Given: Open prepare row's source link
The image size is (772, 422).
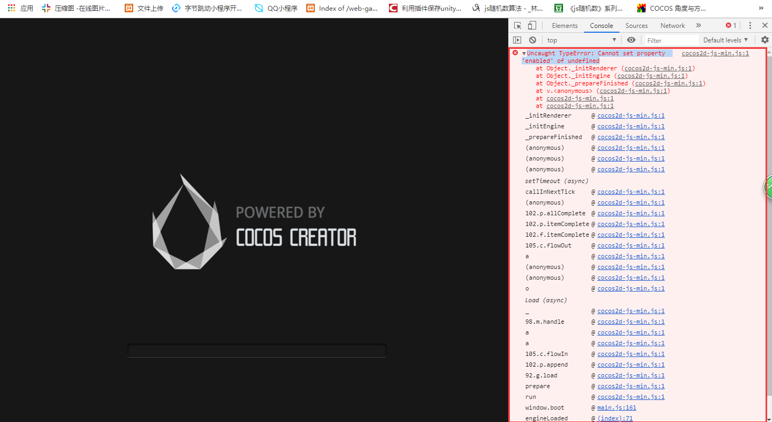Looking at the screenshot, I should point(631,386).
